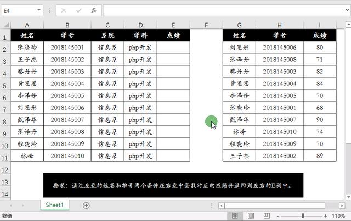Screen dimensions: 351x221
Task: Click cell 2018145010 in column H
Action: click(279, 132)
